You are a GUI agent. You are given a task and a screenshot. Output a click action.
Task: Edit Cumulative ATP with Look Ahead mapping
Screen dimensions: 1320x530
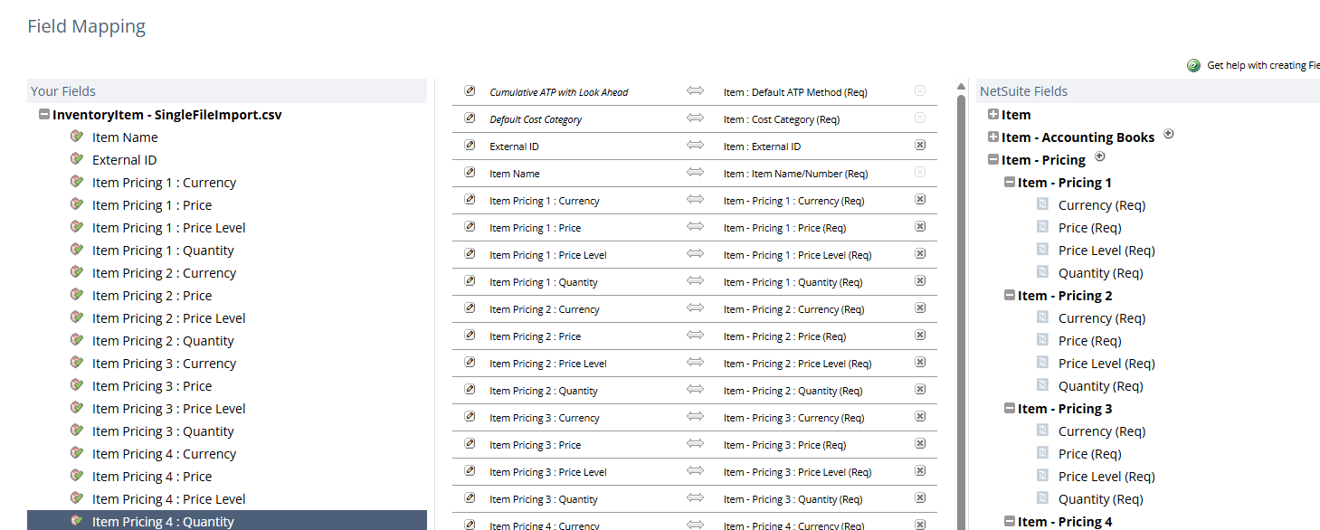[x=470, y=90]
